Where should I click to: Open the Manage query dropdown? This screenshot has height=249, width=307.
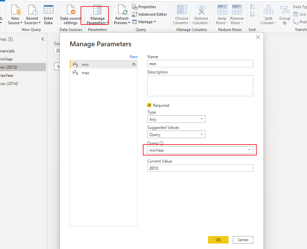(x=144, y=22)
